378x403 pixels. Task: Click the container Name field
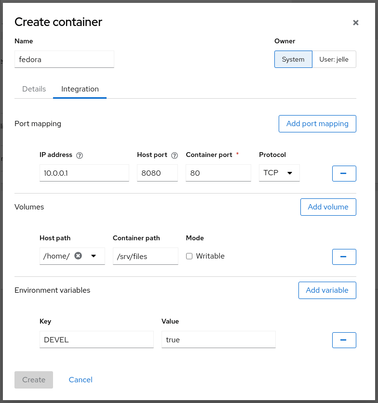pos(64,60)
